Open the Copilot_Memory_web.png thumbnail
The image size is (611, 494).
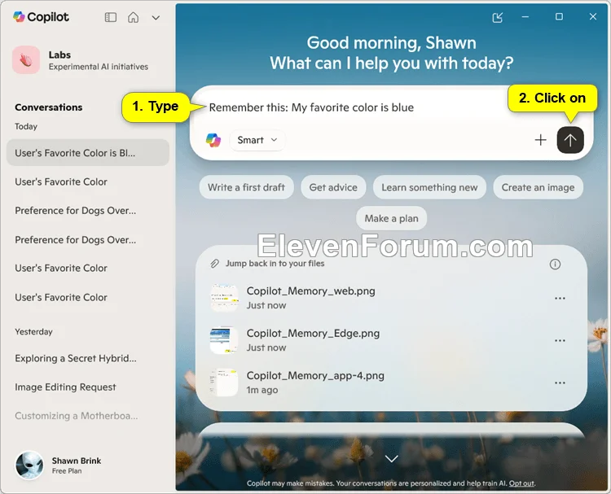[224, 298]
